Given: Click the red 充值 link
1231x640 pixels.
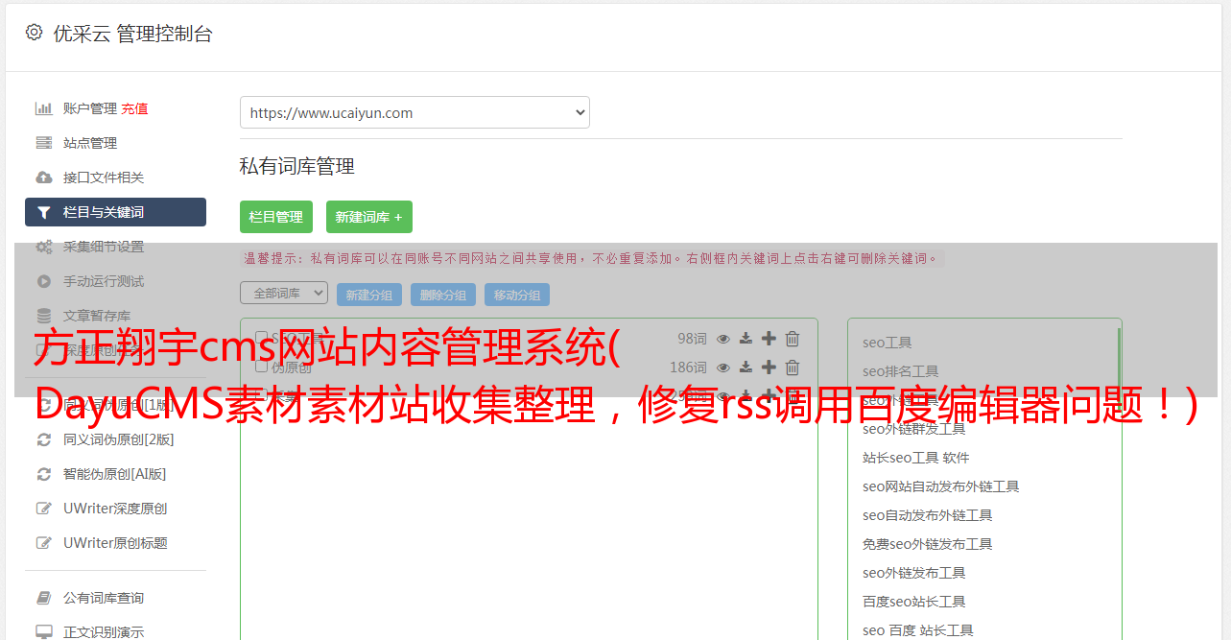Looking at the screenshot, I should pos(134,108).
